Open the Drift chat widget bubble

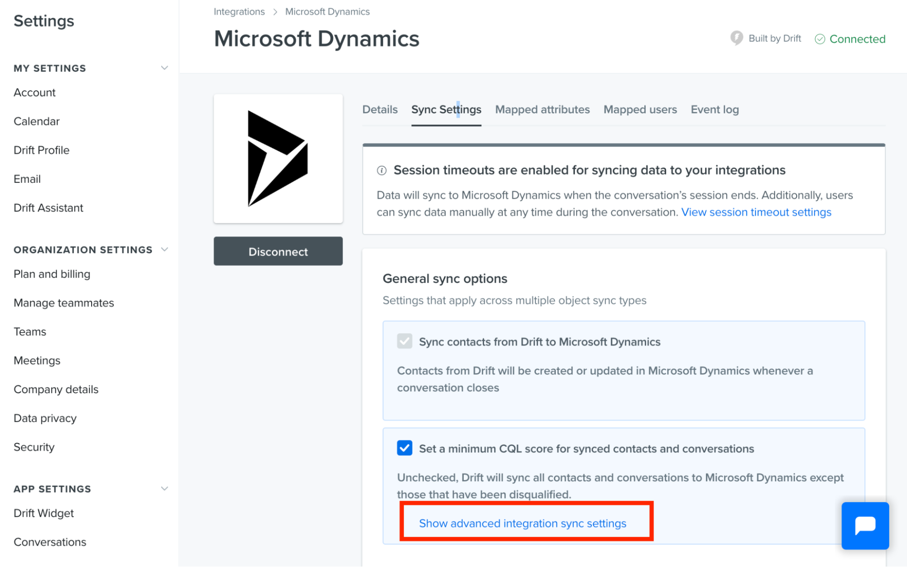pos(865,525)
